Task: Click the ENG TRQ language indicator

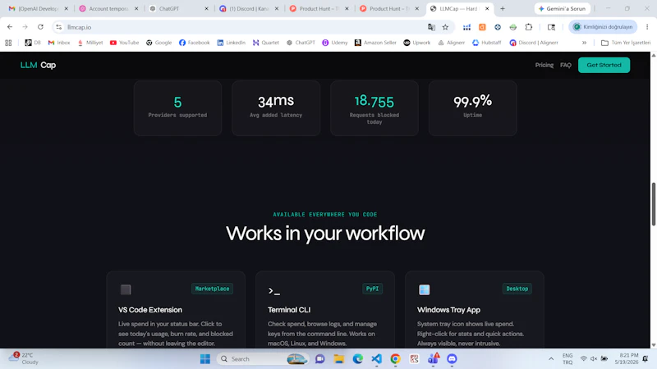Action: (567, 359)
